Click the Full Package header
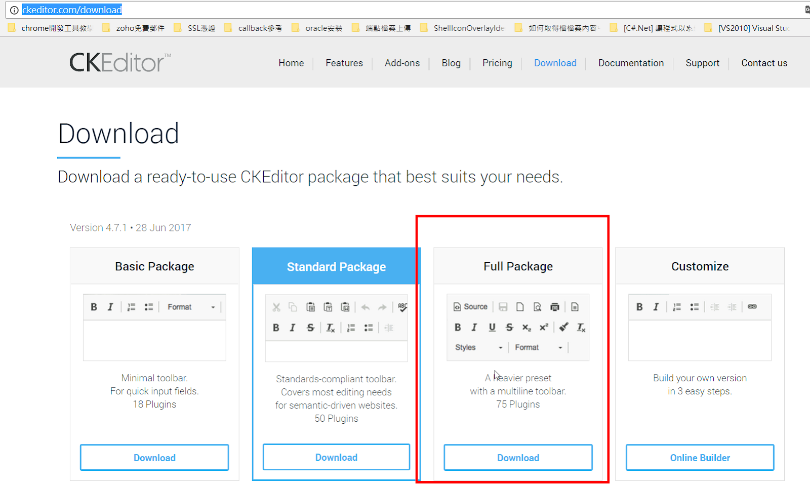Screen dimensions: 810x486 click(518, 266)
